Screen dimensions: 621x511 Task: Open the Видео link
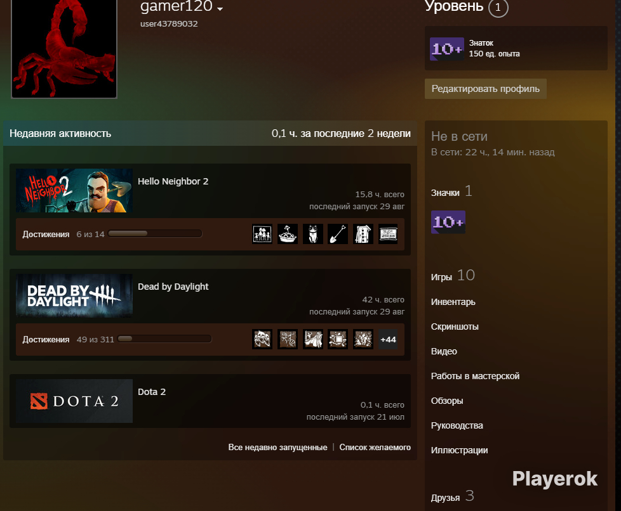click(444, 351)
